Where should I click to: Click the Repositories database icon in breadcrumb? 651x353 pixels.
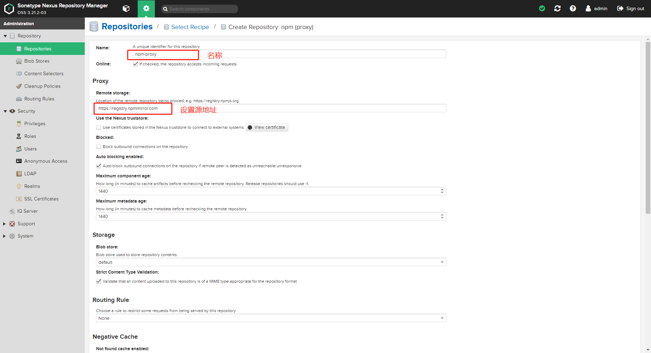[94, 27]
